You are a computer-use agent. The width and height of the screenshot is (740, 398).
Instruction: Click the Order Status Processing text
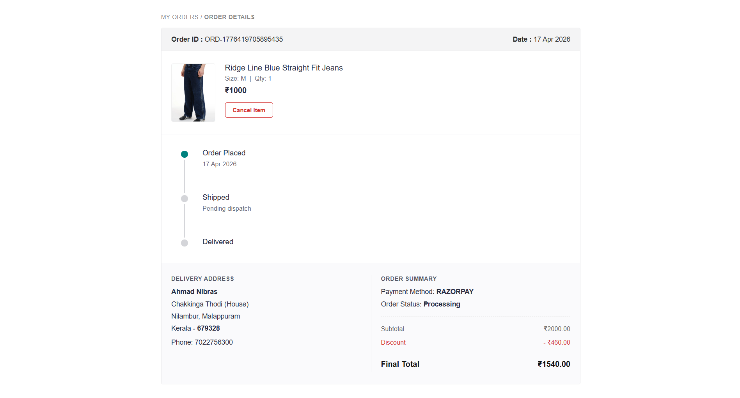pos(441,304)
